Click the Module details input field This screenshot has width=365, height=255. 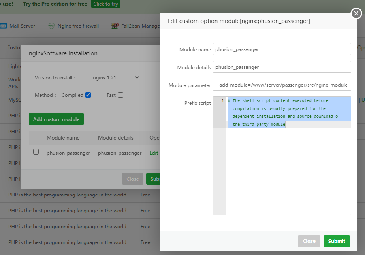pos(282,67)
